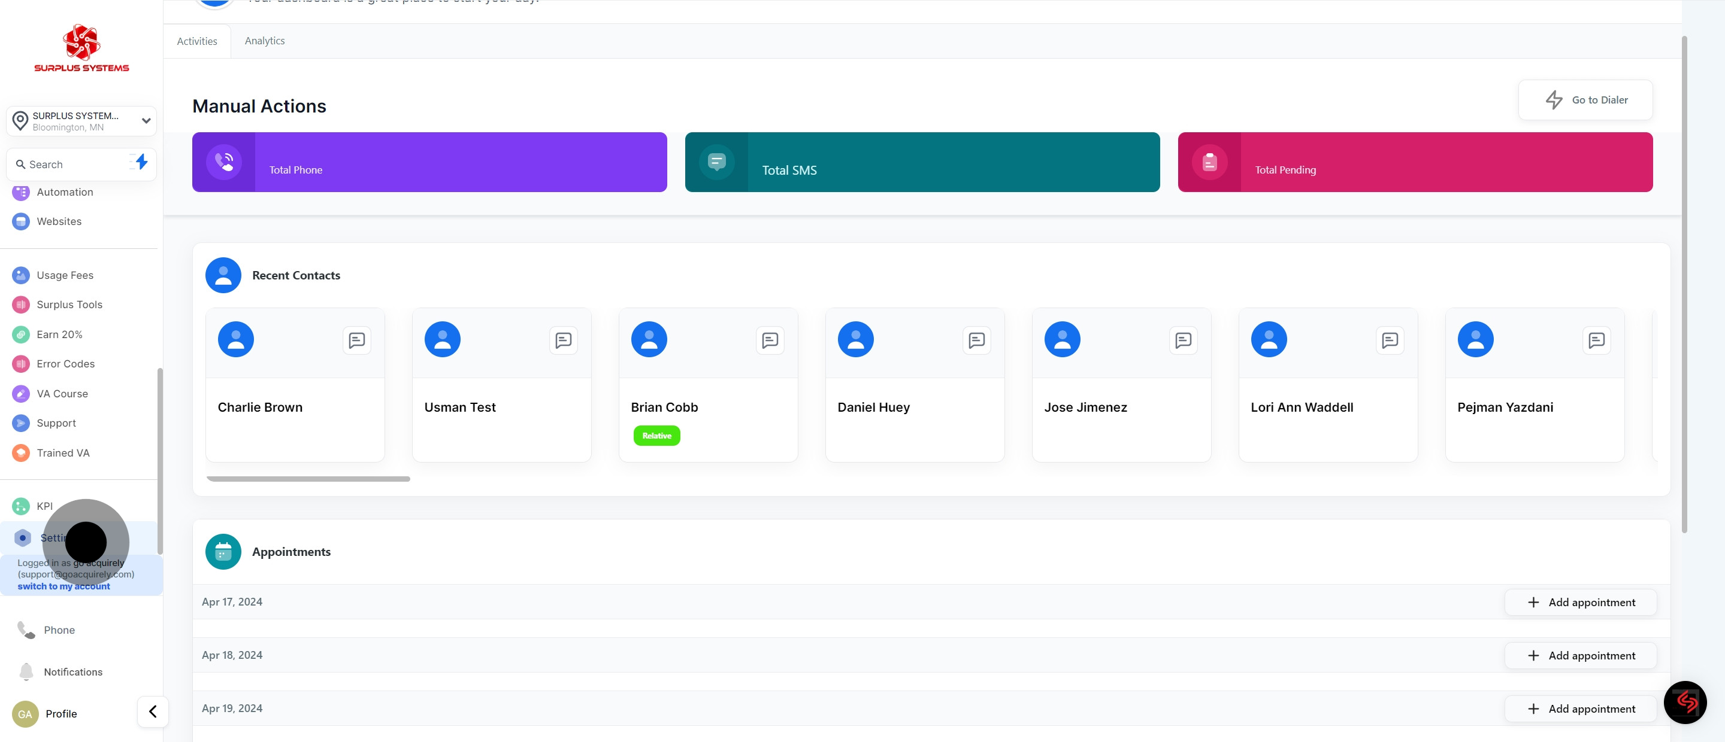Viewport: 1725px width, 742px height.
Task: Click Recent Contacts horizontal scrollbar
Action: point(308,479)
